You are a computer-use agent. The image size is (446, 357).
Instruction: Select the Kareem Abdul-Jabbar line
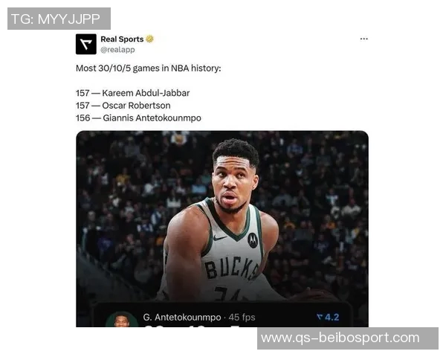tap(132, 93)
